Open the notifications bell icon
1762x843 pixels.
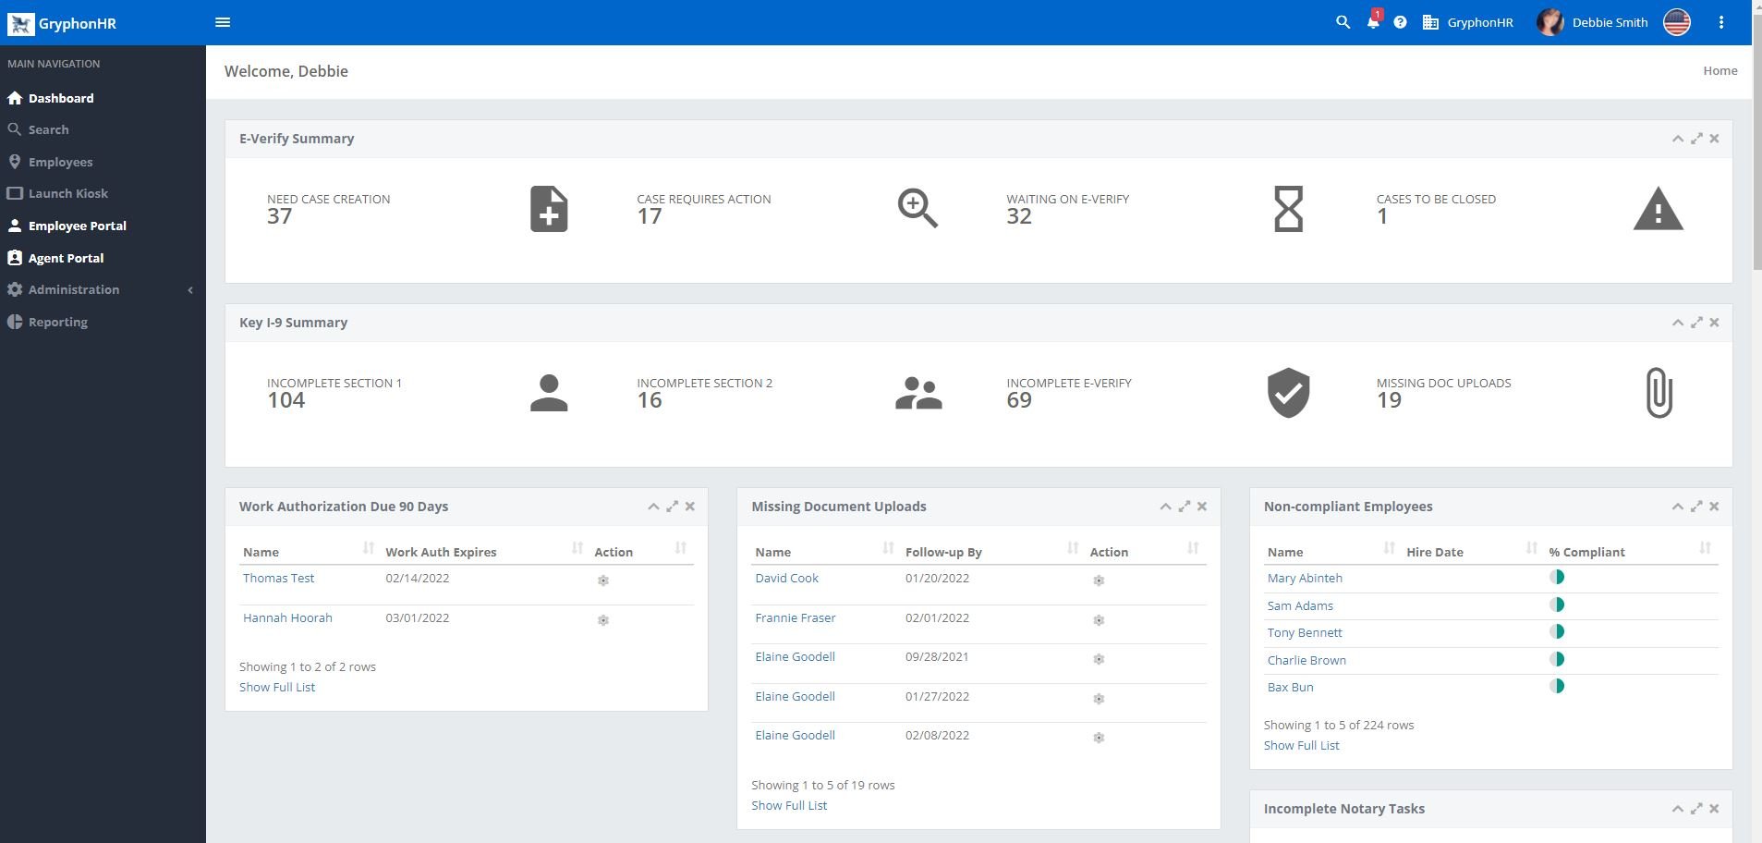pos(1372,22)
